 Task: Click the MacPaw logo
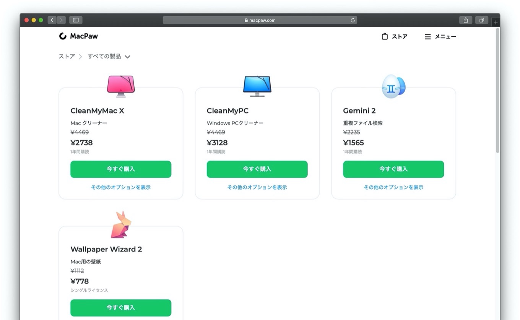click(x=78, y=36)
